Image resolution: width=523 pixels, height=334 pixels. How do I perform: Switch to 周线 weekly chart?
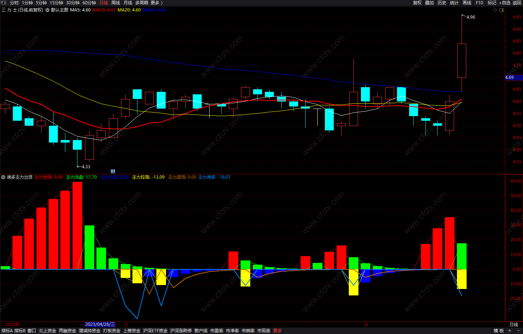pos(116,3)
